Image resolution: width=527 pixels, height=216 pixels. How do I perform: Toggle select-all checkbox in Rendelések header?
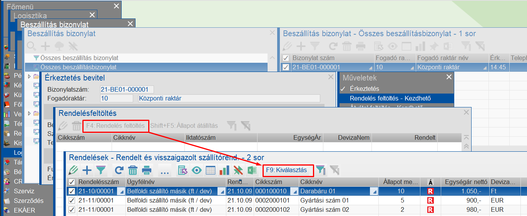[x=72, y=182]
